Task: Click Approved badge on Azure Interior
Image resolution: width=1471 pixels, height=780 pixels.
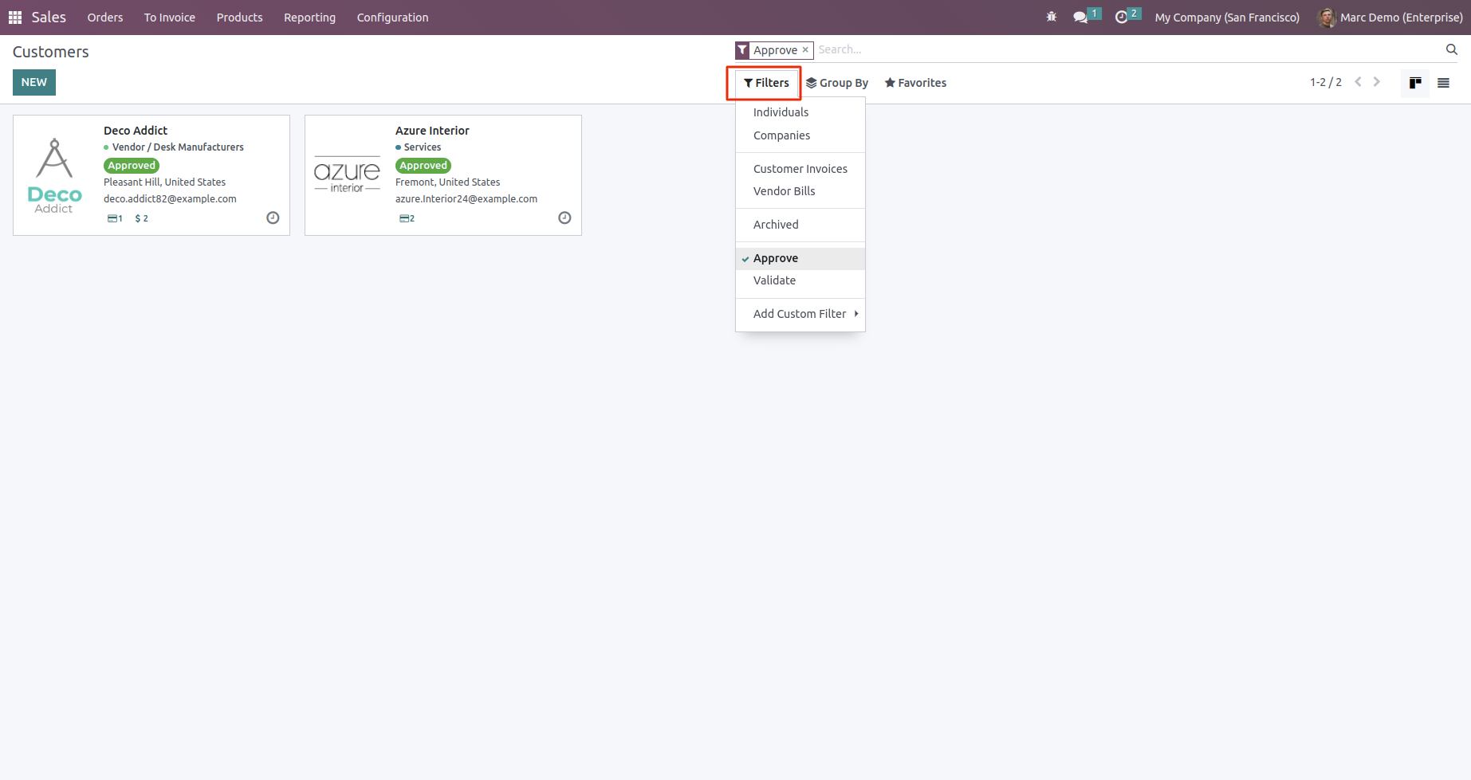Action: point(423,166)
